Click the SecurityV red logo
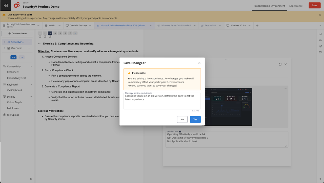The height and width of the screenshot is (183, 324). pyautogui.click(x=17, y=5)
